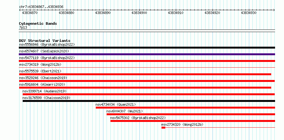284x140 pixels.
Task: Click the nsv4734034 (Quan2021) label
Action: tap(116, 104)
